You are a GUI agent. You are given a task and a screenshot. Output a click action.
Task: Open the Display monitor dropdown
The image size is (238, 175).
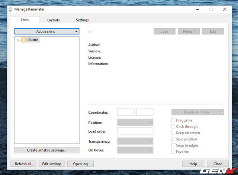[197, 112]
